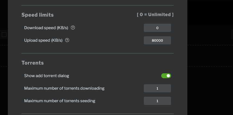Click the dimmed button at right screen edge
Screen dimensions: 233x115
coord(232,34)
